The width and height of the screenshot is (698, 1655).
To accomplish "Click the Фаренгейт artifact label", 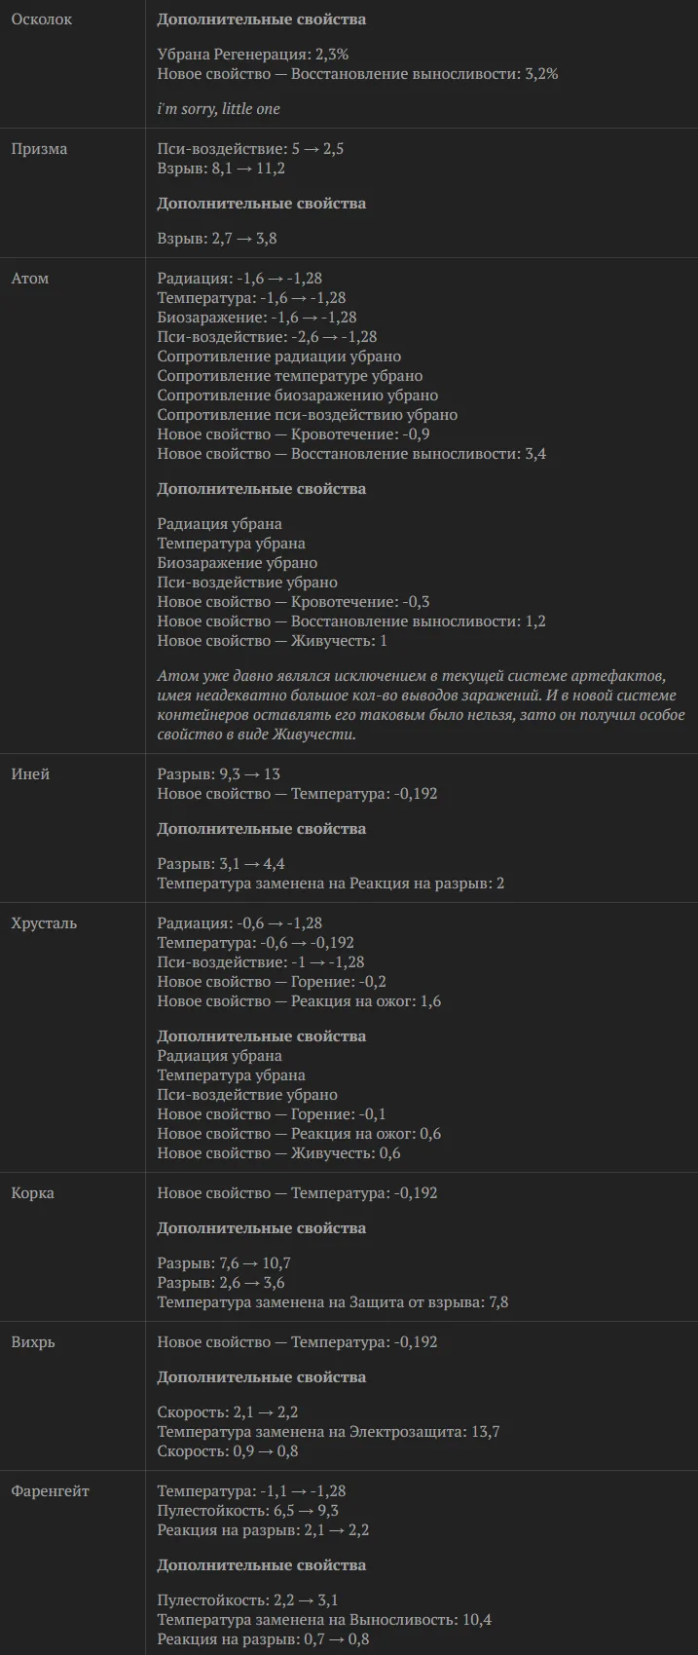I will click(50, 1491).
